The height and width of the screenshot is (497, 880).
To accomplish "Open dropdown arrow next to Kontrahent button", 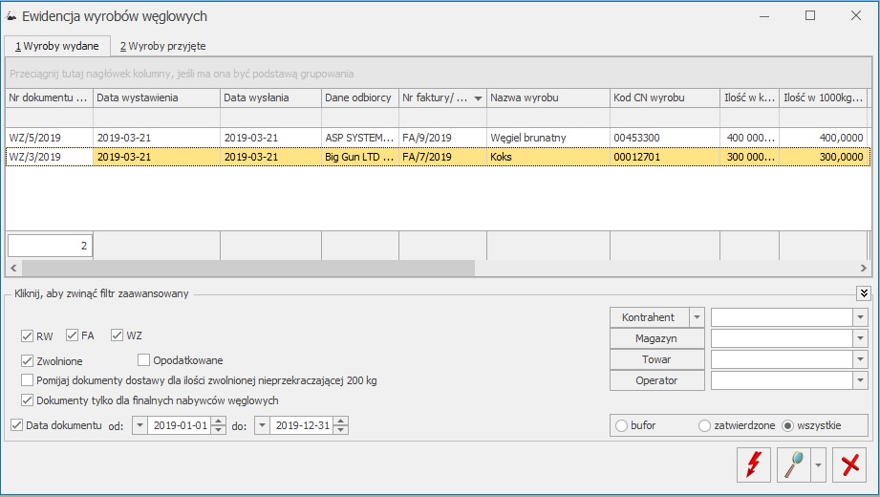I will (697, 317).
